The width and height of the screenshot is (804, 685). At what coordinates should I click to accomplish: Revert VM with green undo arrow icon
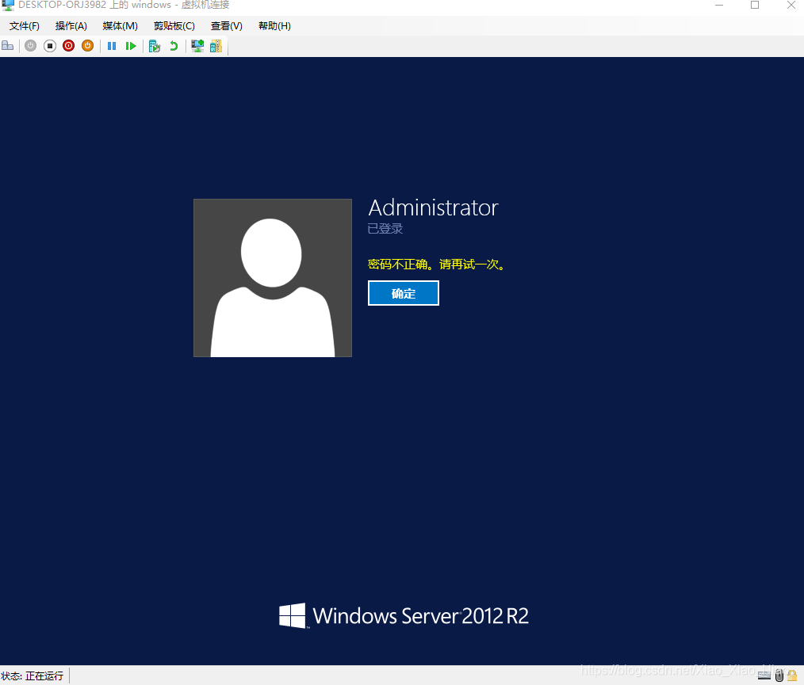pos(173,46)
